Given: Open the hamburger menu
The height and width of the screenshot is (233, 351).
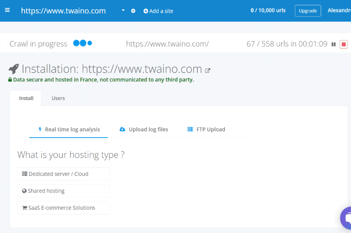Looking at the screenshot, I should [x=7, y=10].
